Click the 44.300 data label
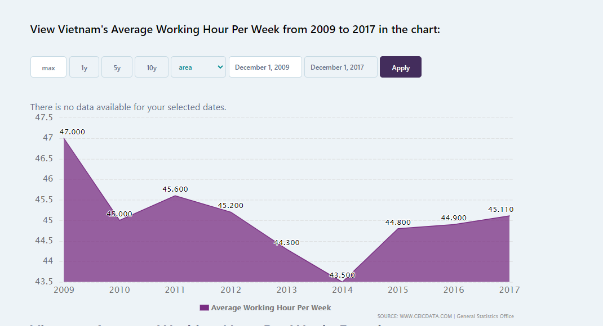Viewport: 603px width, 326px height. coord(286,242)
